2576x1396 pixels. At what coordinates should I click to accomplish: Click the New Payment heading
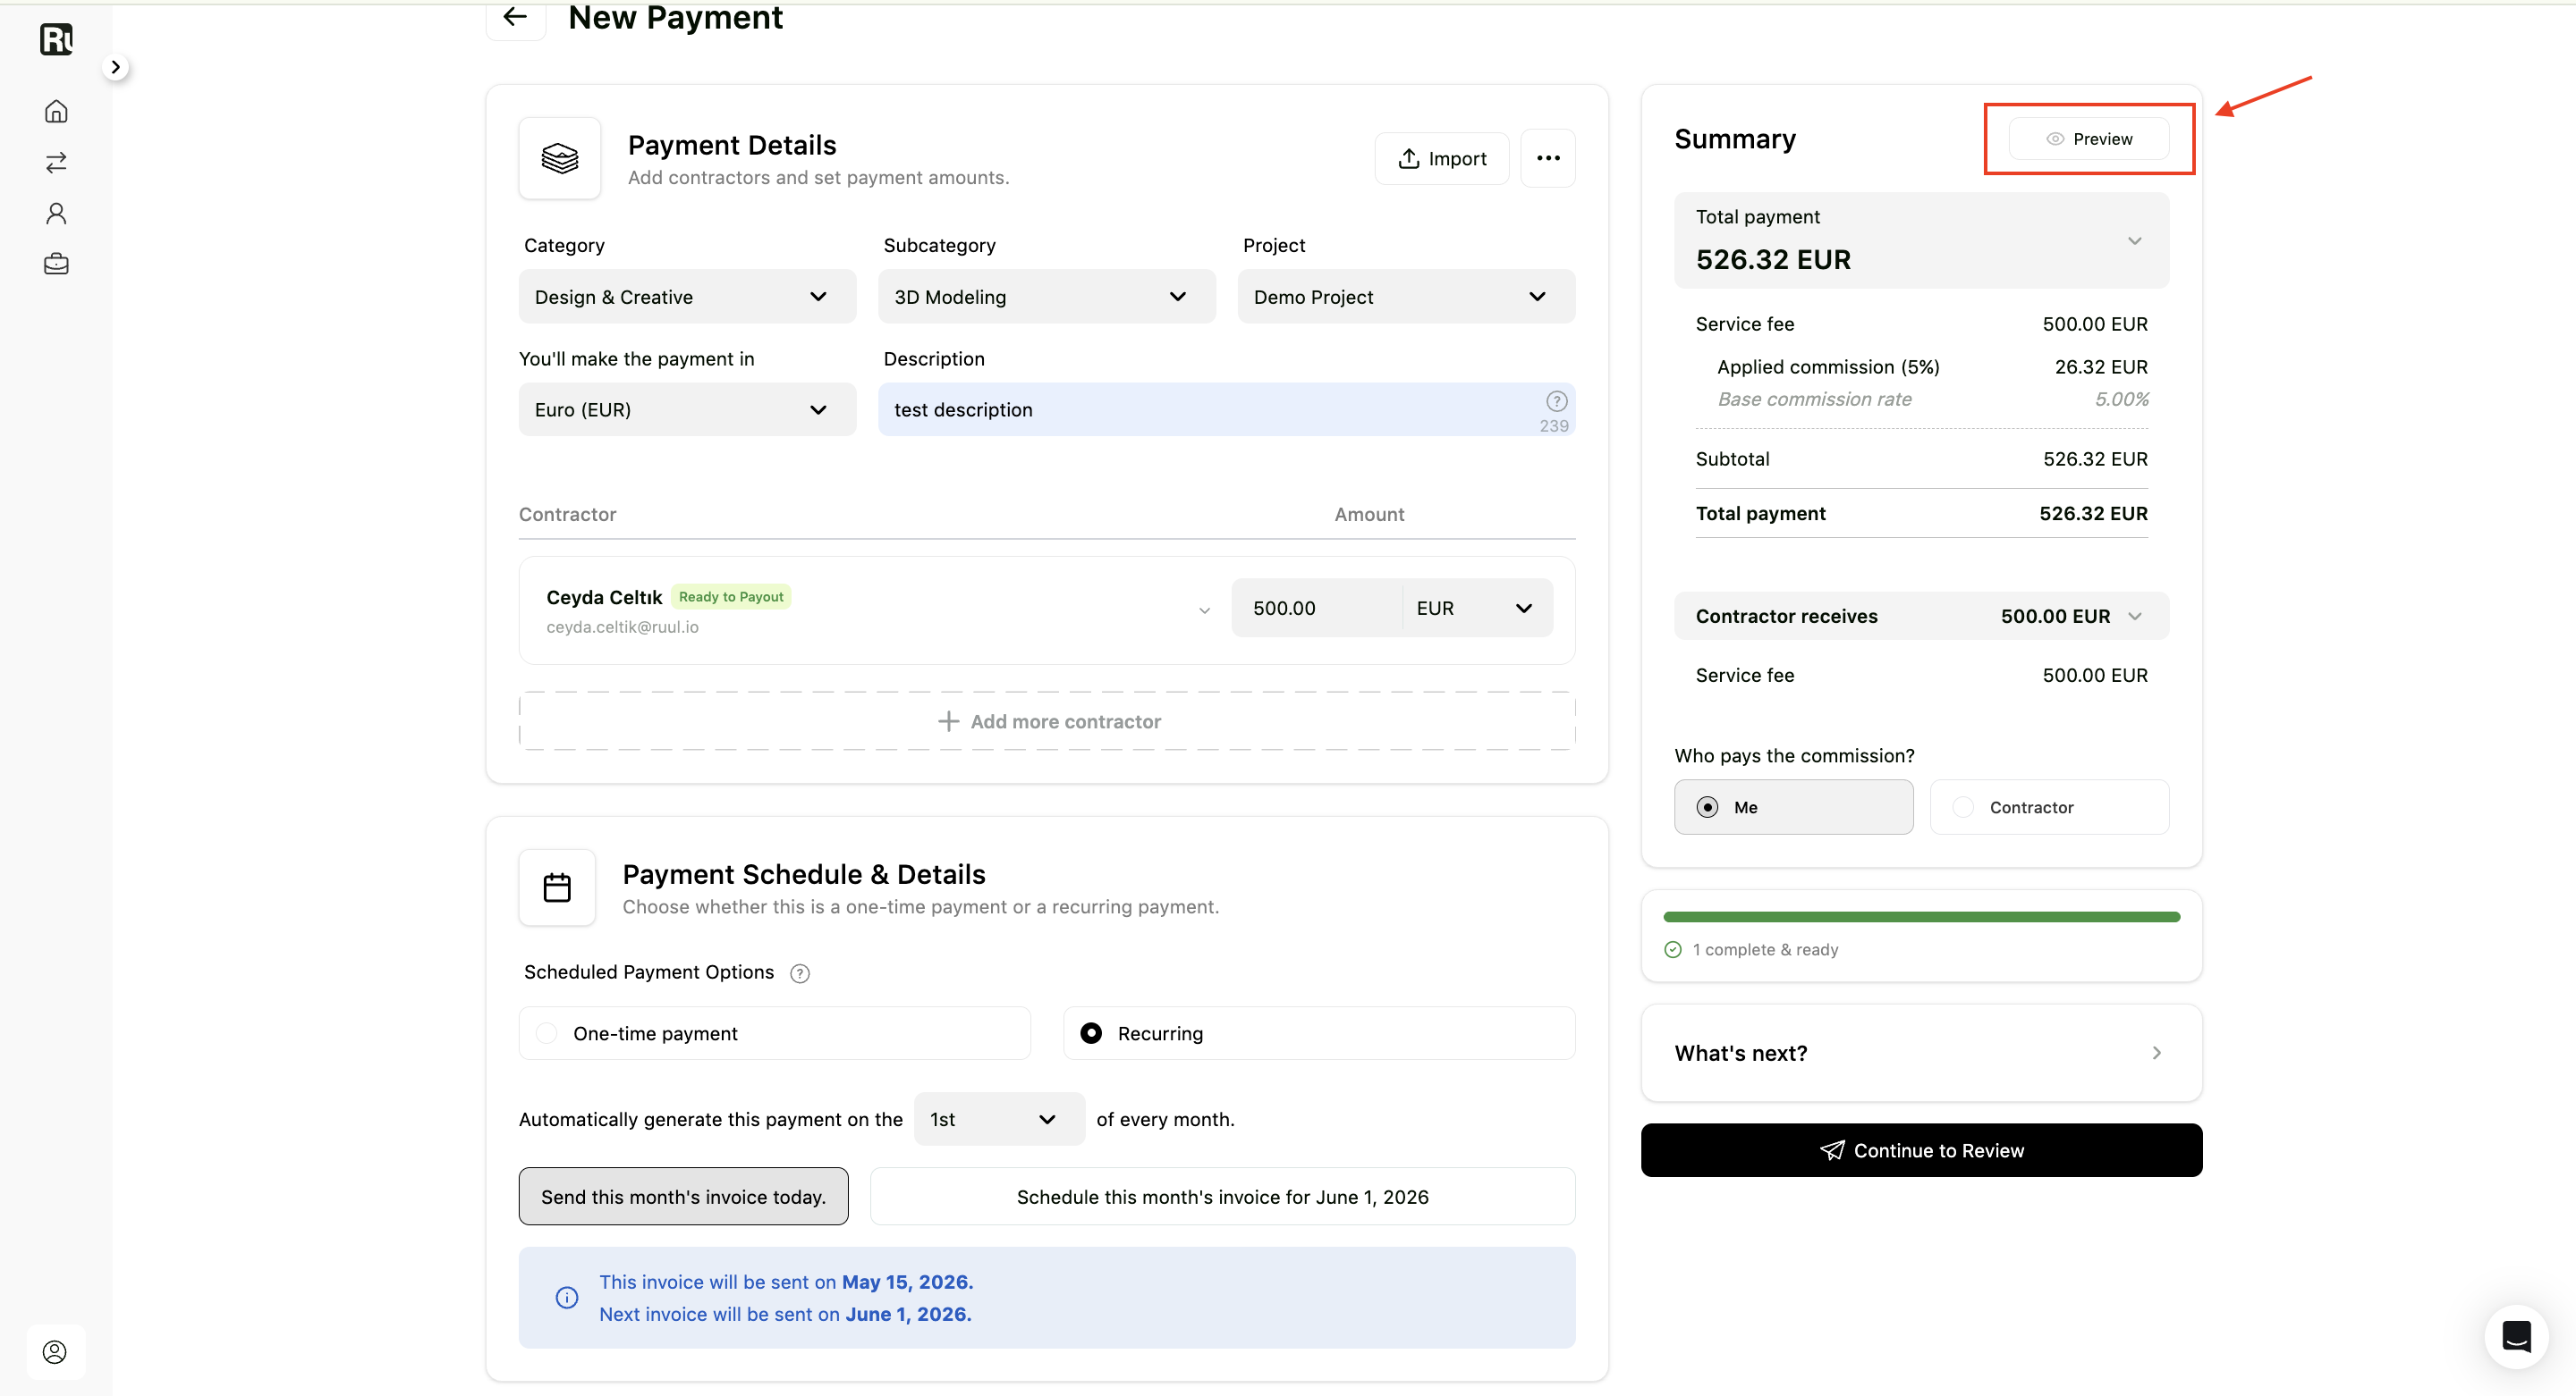[x=676, y=18]
